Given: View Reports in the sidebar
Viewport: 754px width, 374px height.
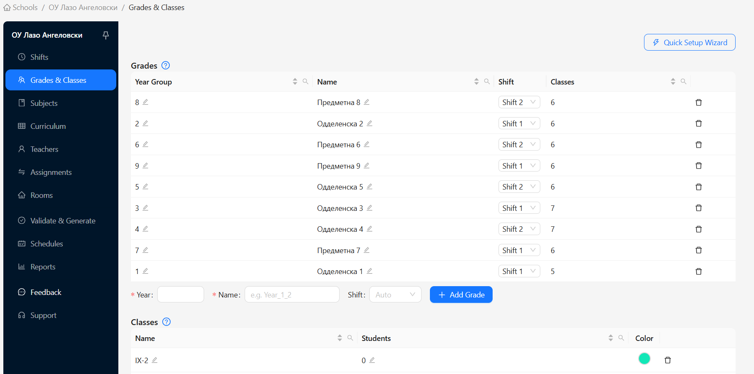Looking at the screenshot, I should 61,266.
